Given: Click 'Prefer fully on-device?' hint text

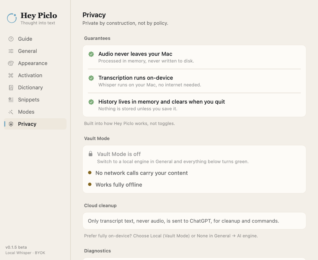Looking at the screenshot, I should point(171,236).
